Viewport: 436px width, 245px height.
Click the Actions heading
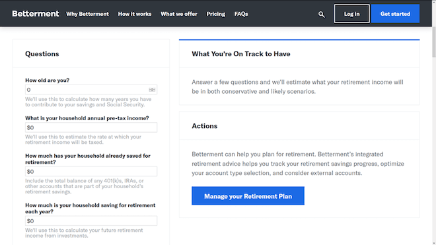pyautogui.click(x=204, y=126)
